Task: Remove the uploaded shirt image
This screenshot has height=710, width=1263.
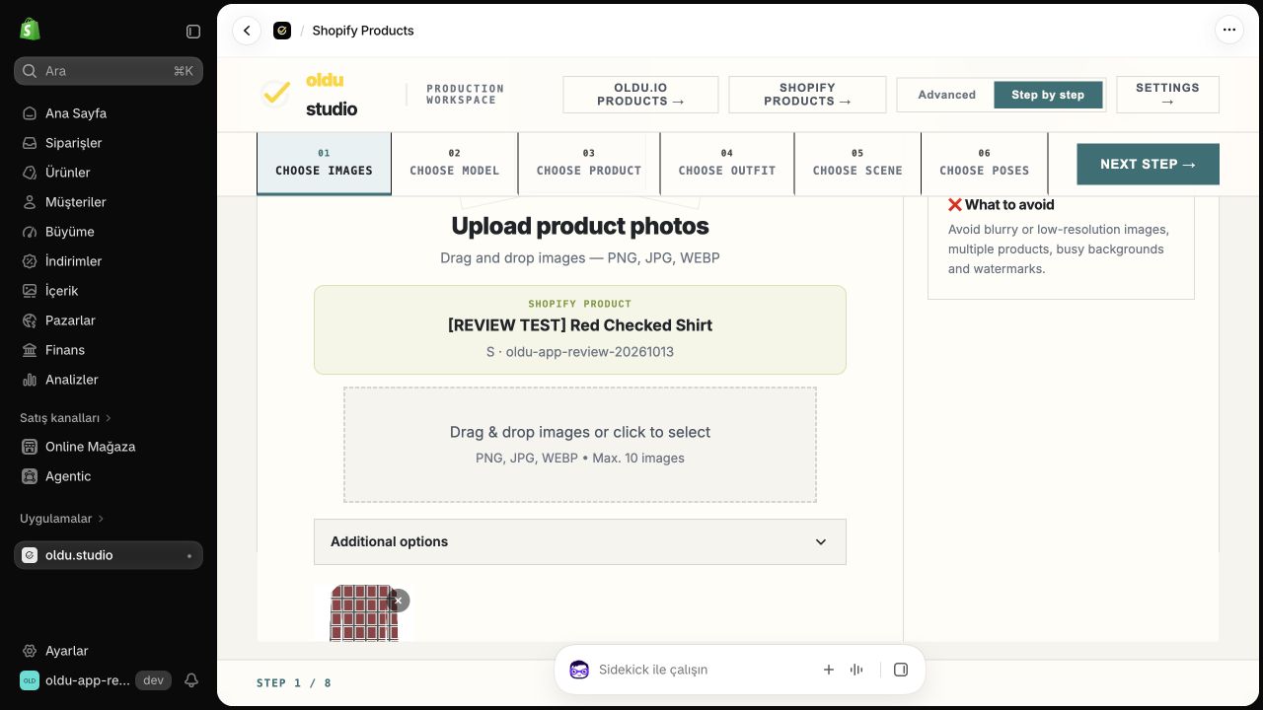Action: tap(398, 601)
